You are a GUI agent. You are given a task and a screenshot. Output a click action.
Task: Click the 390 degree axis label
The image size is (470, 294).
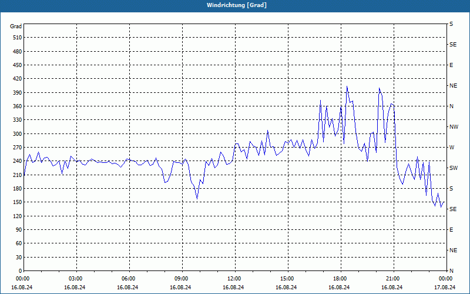coord(18,92)
